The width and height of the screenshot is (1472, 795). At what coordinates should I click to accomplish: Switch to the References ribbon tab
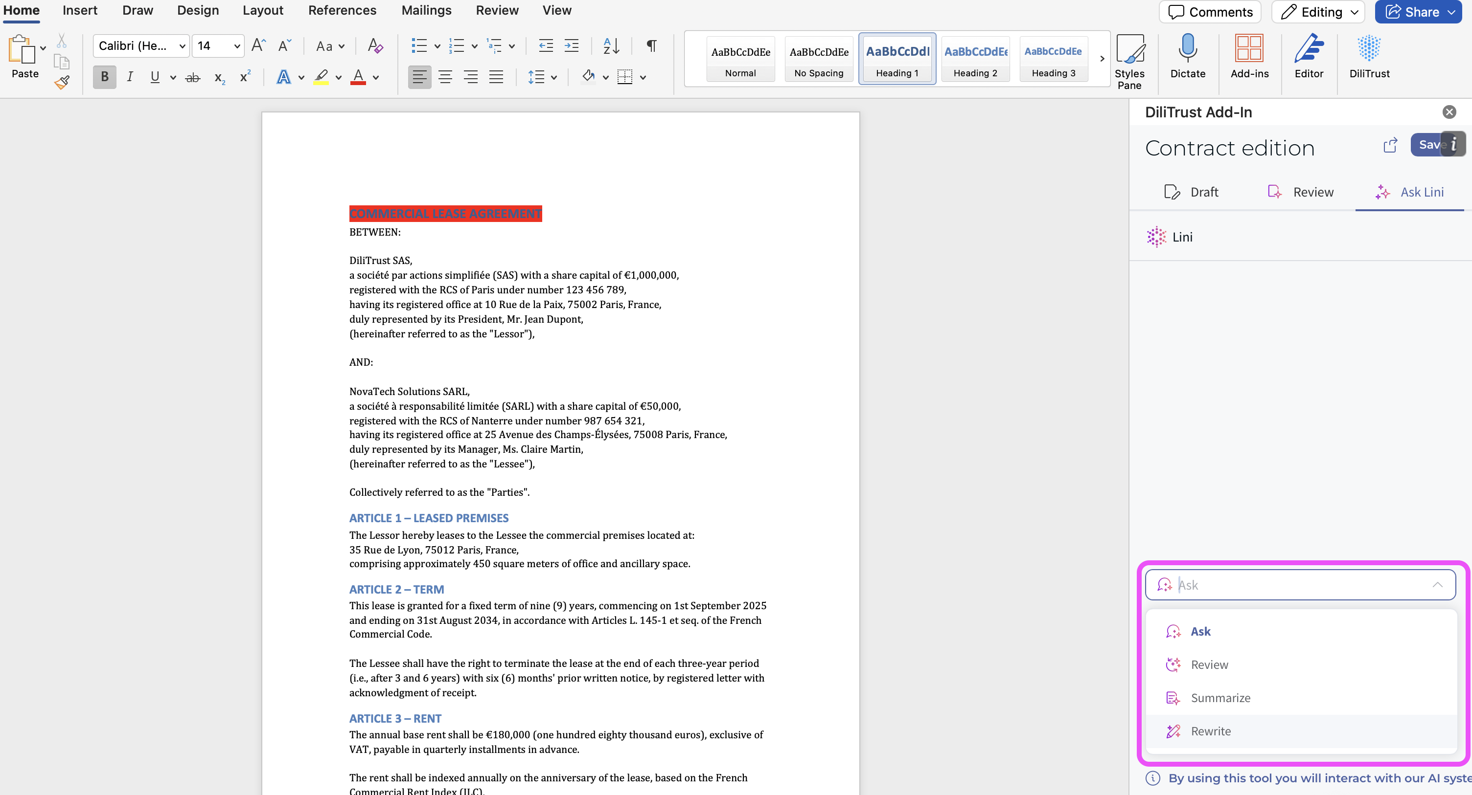[x=342, y=10]
